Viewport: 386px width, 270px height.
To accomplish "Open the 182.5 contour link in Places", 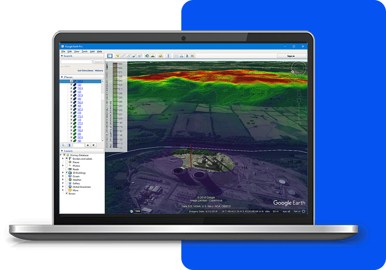I will pyautogui.click(x=80, y=130).
